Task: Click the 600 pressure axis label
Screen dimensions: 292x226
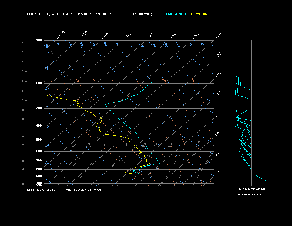Action: tap(39, 151)
